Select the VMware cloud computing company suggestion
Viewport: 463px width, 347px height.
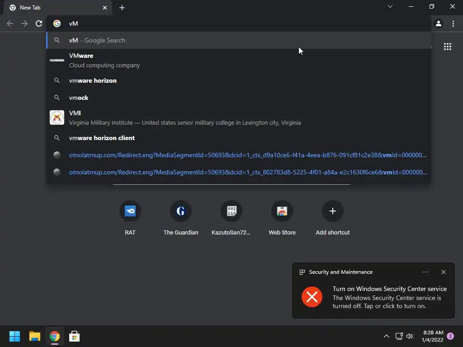click(239, 61)
